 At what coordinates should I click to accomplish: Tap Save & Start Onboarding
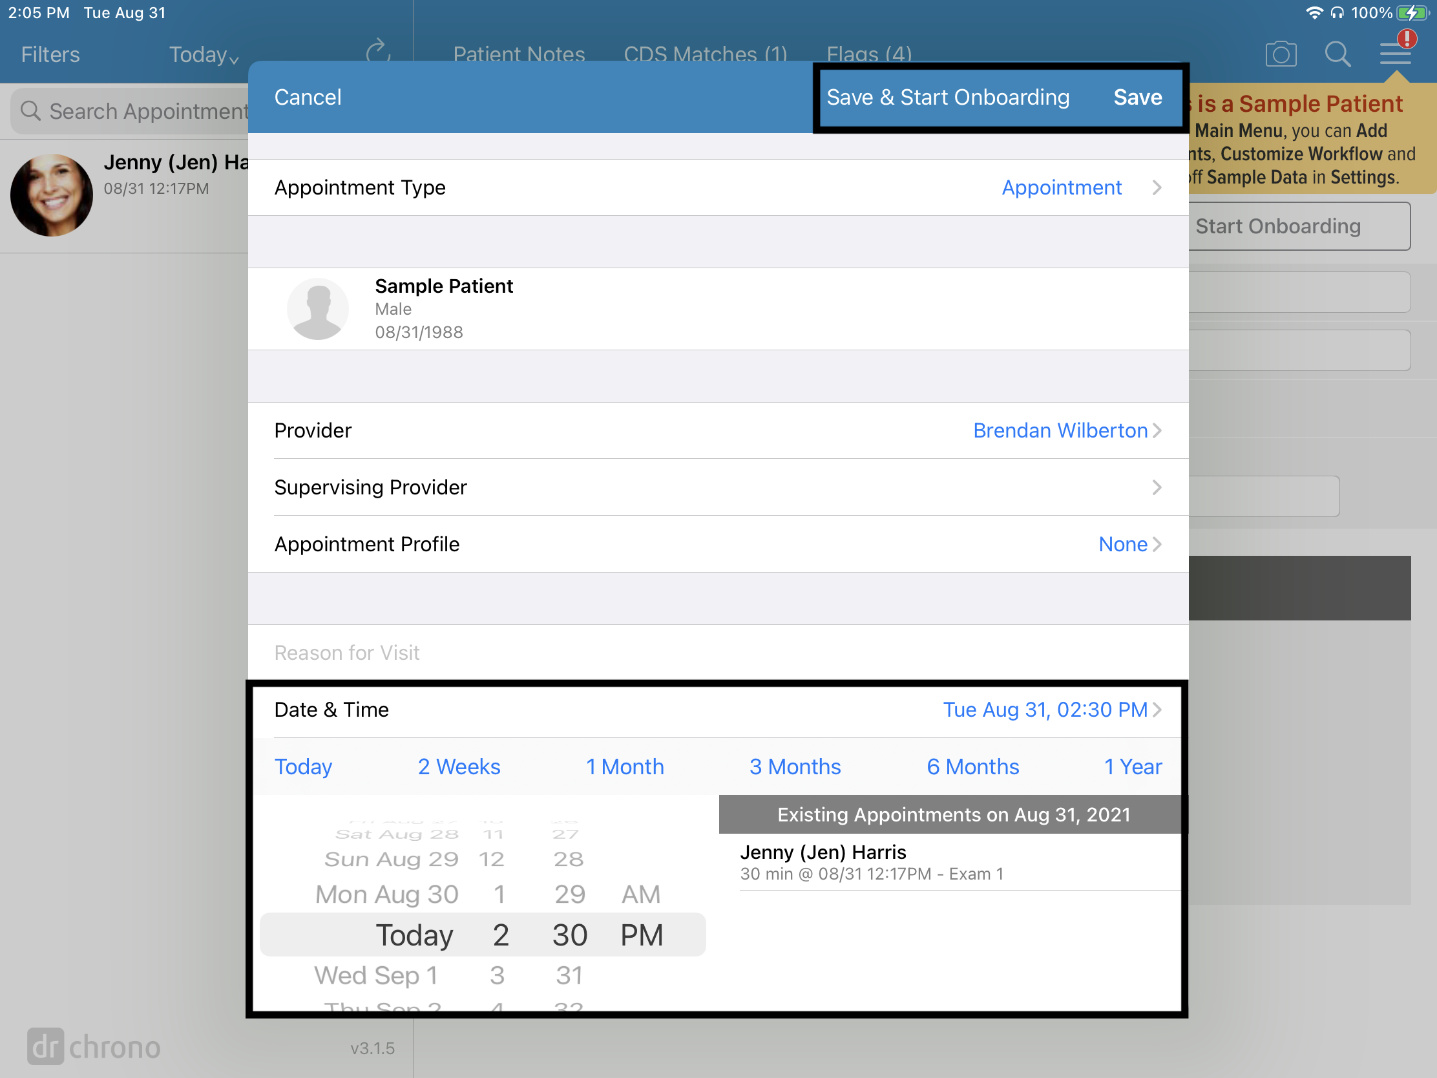(x=948, y=98)
